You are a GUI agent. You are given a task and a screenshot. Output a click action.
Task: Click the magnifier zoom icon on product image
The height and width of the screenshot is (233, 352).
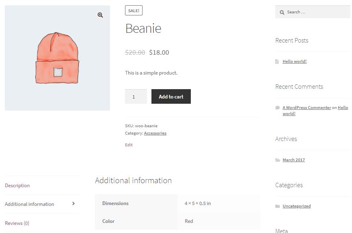tap(100, 15)
